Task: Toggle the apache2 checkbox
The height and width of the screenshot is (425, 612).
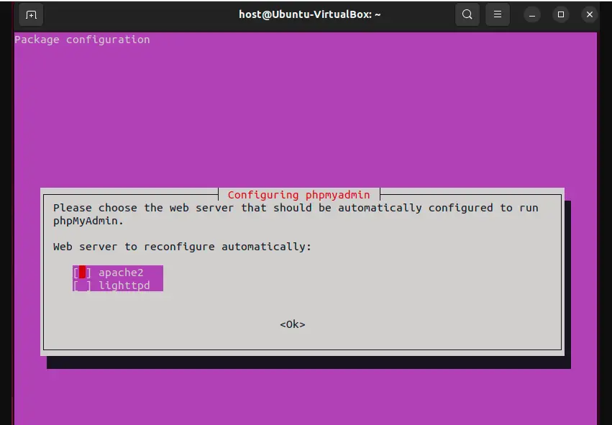Action: [83, 273]
